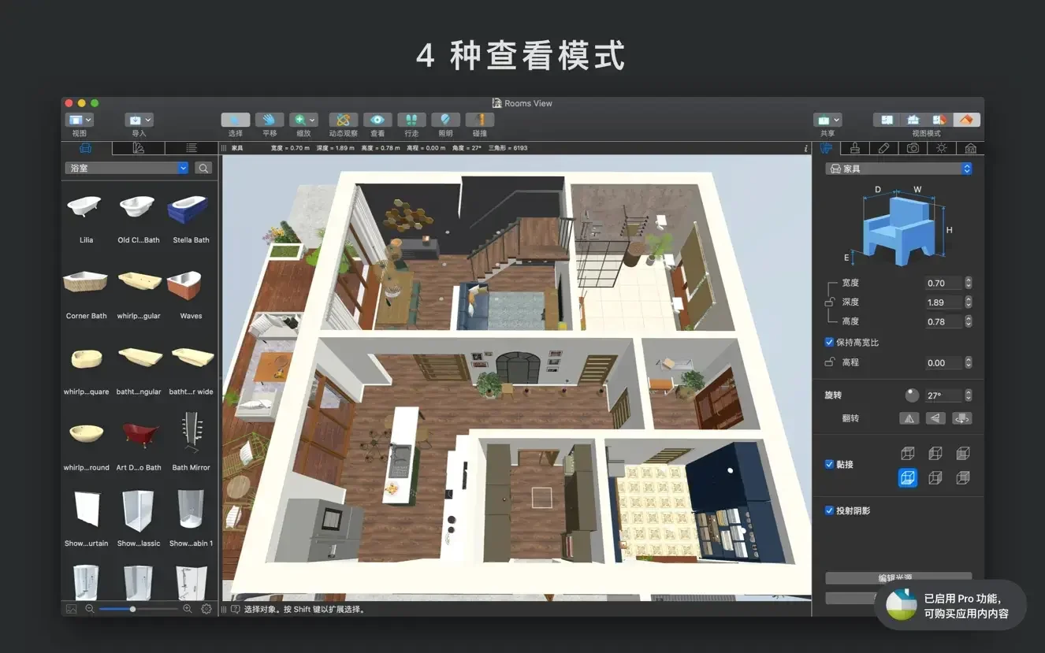Disable the 黏接 snapping checkbox
Image resolution: width=1045 pixels, height=653 pixels.
click(x=829, y=464)
